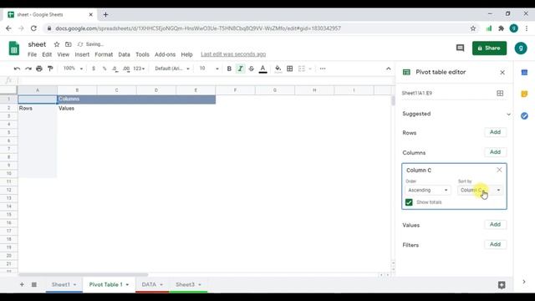The image size is (535, 301).
Task: Open the font family dropdown
Action: click(x=172, y=69)
